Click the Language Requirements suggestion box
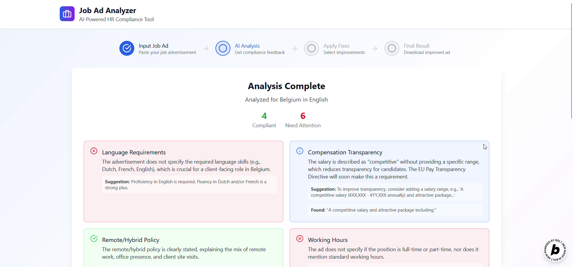Image resolution: width=573 pixels, height=267 pixels. [x=190, y=185]
